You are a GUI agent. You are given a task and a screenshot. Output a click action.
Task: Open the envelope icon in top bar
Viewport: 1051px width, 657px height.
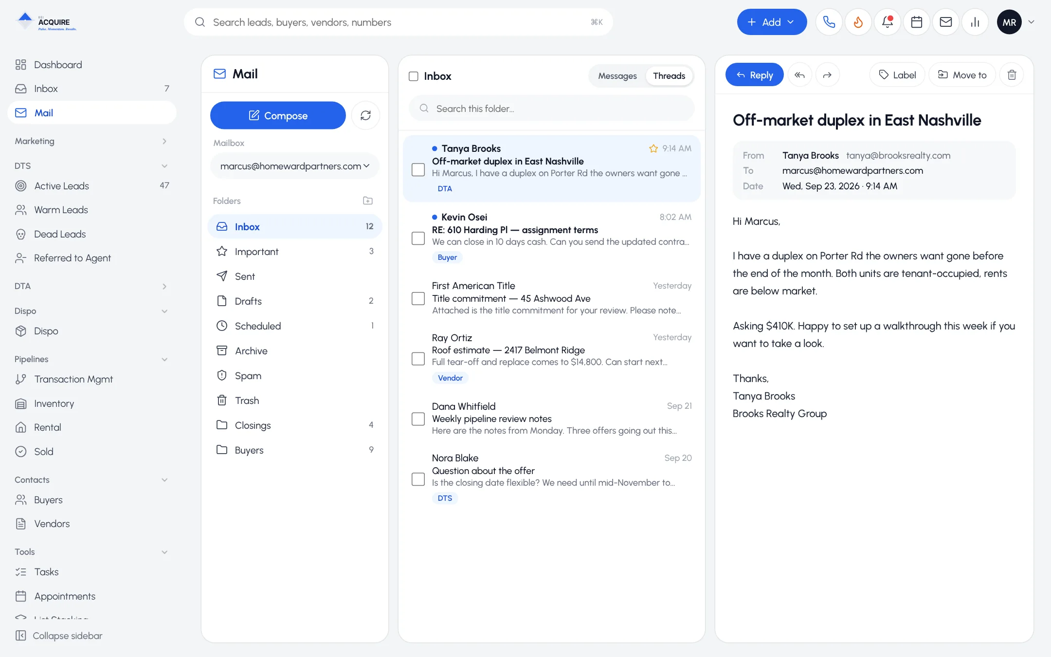(945, 22)
